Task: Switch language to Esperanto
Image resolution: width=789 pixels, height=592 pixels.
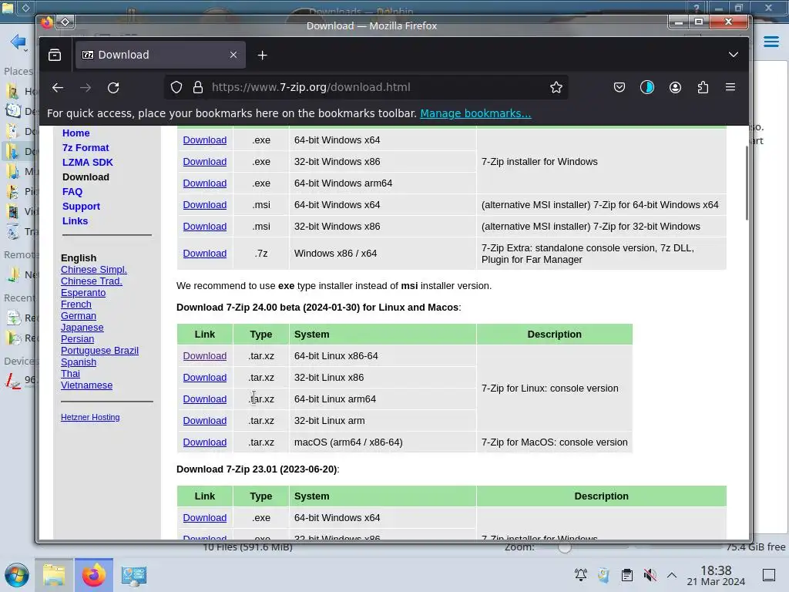Action: click(x=83, y=292)
